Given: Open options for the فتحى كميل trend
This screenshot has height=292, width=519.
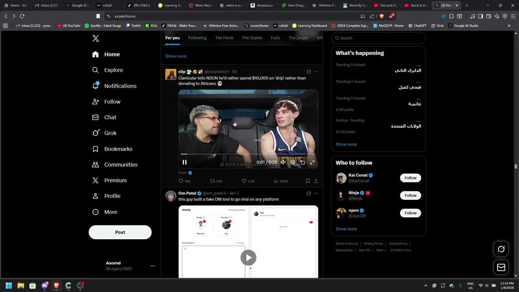Looking at the screenshot, I should [418, 82].
